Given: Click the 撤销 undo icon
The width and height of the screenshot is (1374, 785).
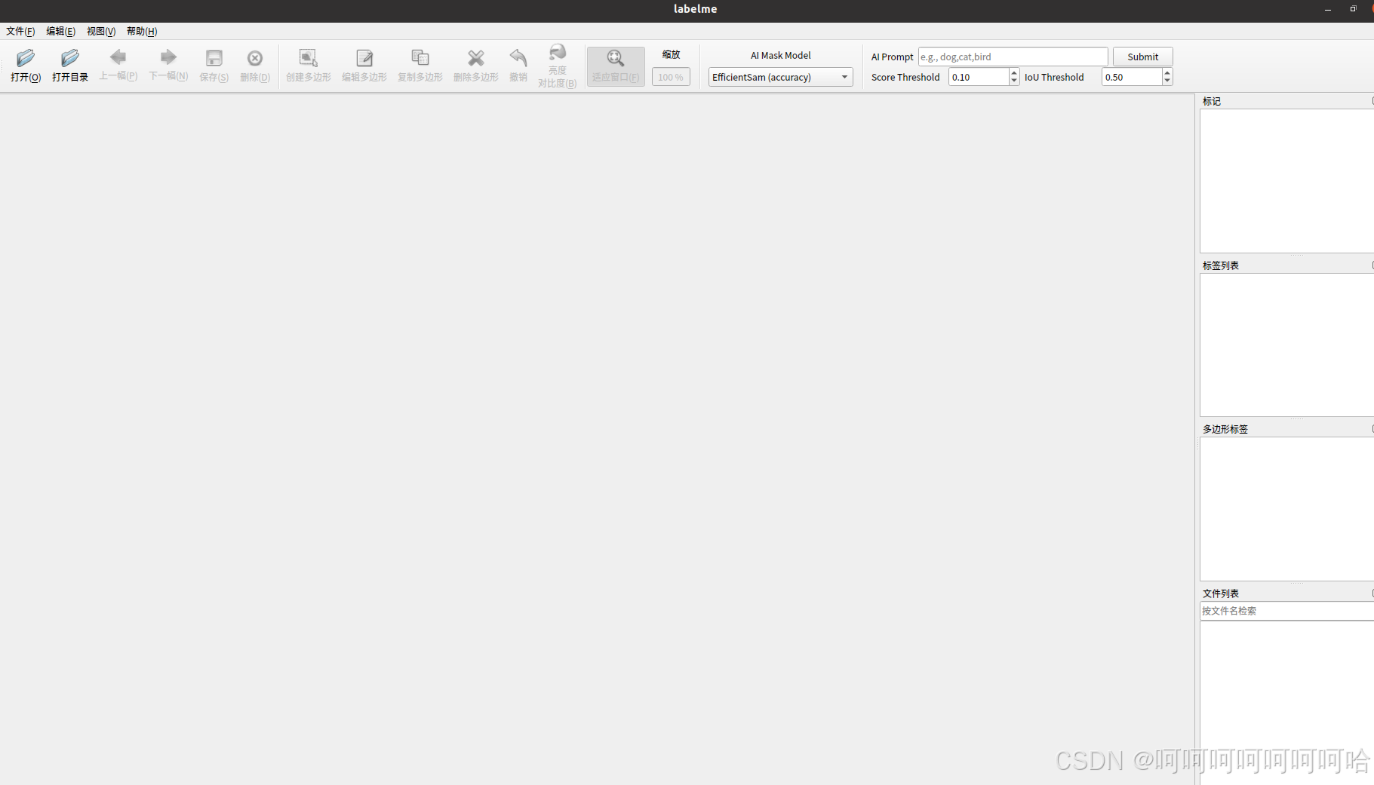Looking at the screenshot, I should 518,58.
